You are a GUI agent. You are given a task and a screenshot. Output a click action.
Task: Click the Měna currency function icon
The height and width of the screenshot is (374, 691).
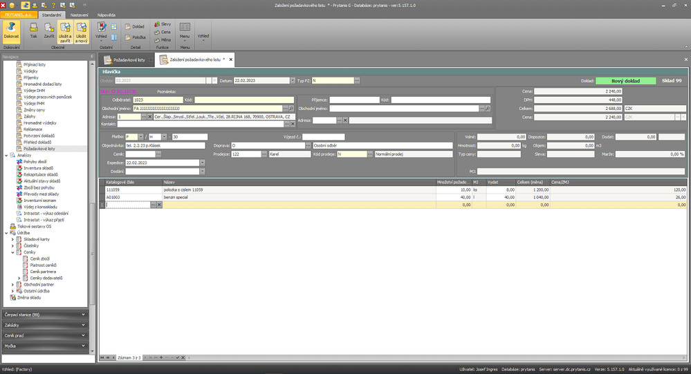pos(162,39)
